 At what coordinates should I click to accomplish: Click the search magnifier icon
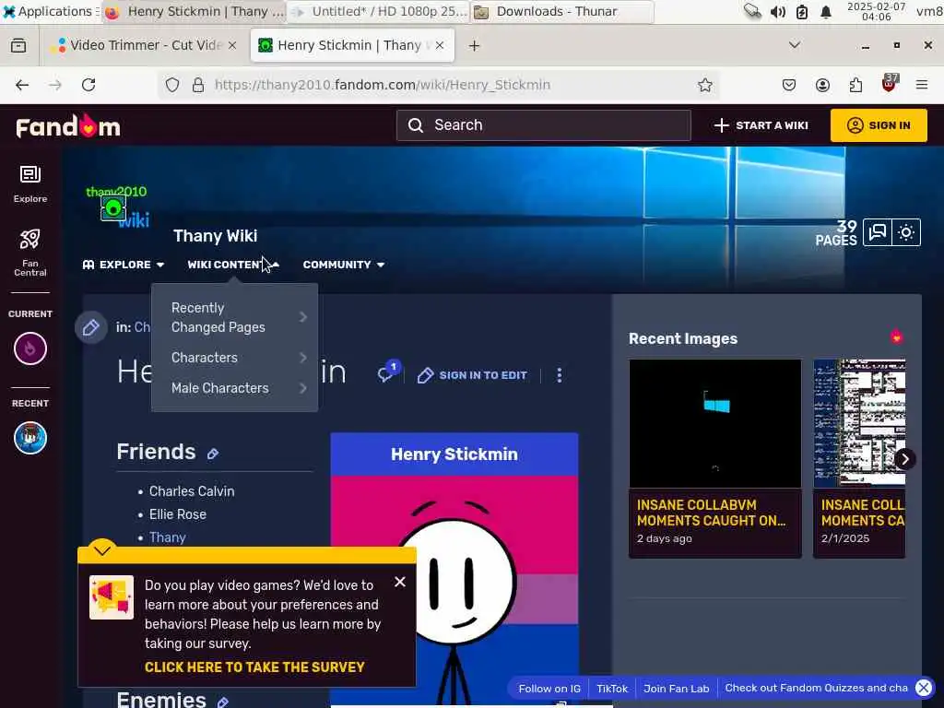click(416, 125)
